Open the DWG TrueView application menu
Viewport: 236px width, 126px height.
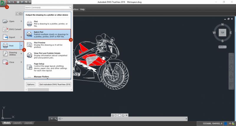[3, 3]
